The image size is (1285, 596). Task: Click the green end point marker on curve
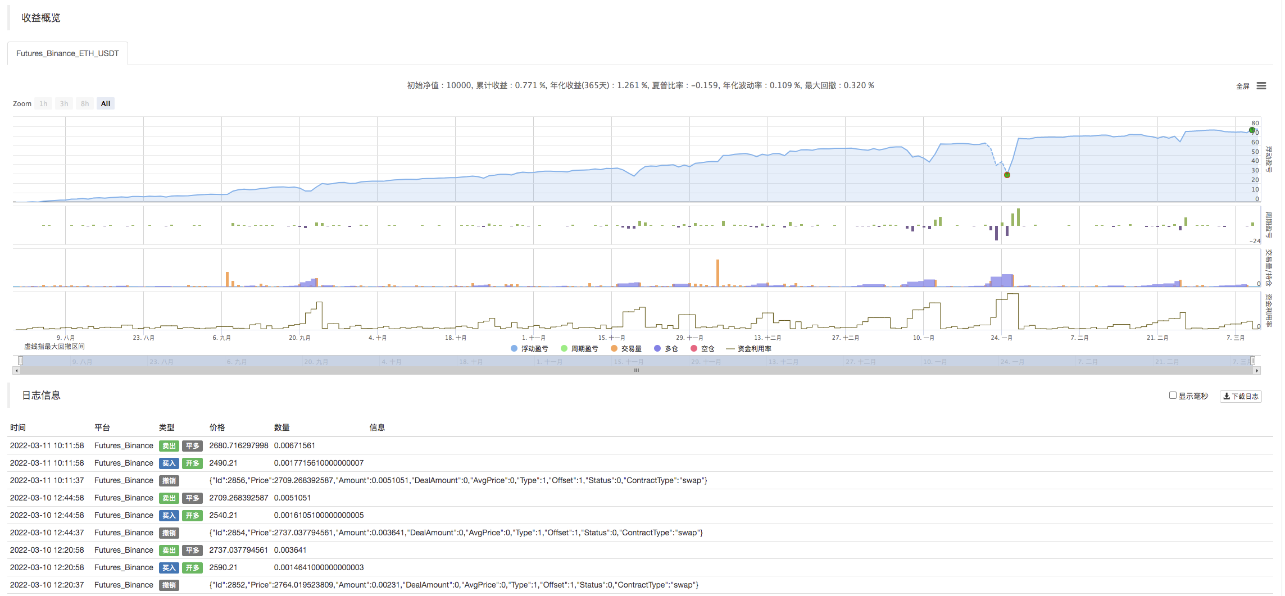point(1252,130)
